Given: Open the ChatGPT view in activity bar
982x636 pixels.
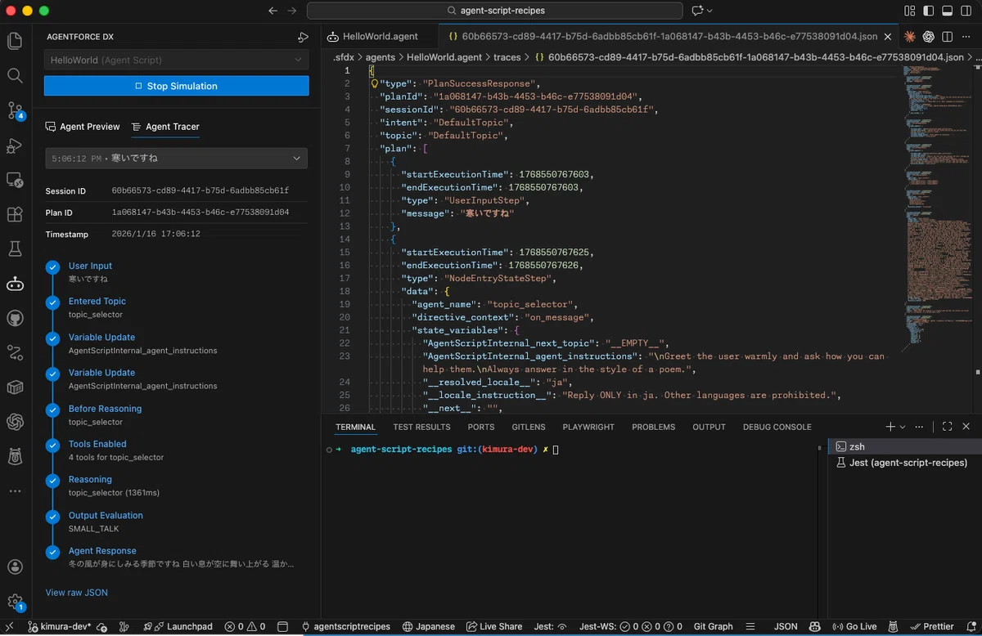Looking at the screenshot, I should coord(15,422).
